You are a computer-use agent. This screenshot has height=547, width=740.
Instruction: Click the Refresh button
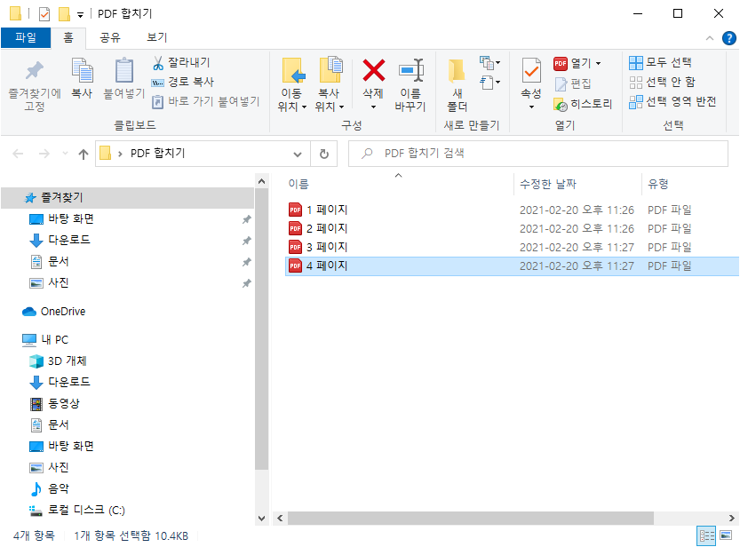(x=323, y=154)
